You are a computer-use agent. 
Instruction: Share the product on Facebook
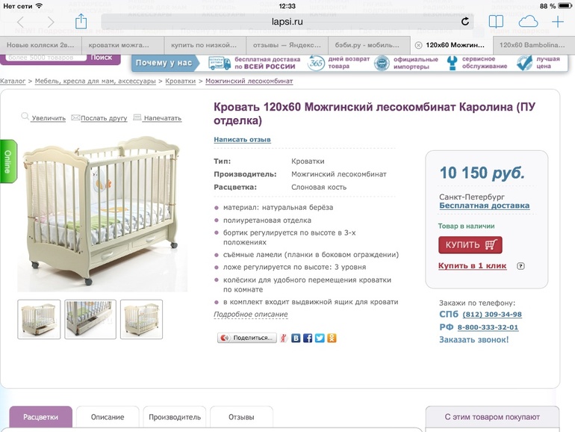pyautogui.click(x=308, y=338)
